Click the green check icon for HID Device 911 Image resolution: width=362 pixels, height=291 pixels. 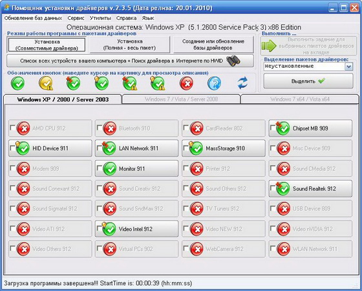[23, 148]
